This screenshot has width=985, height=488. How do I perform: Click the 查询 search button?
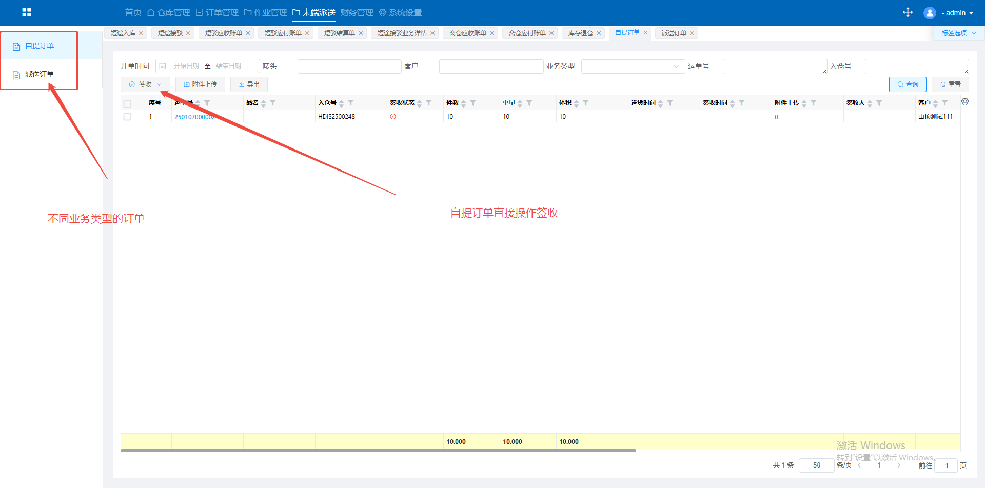point(907,84)
